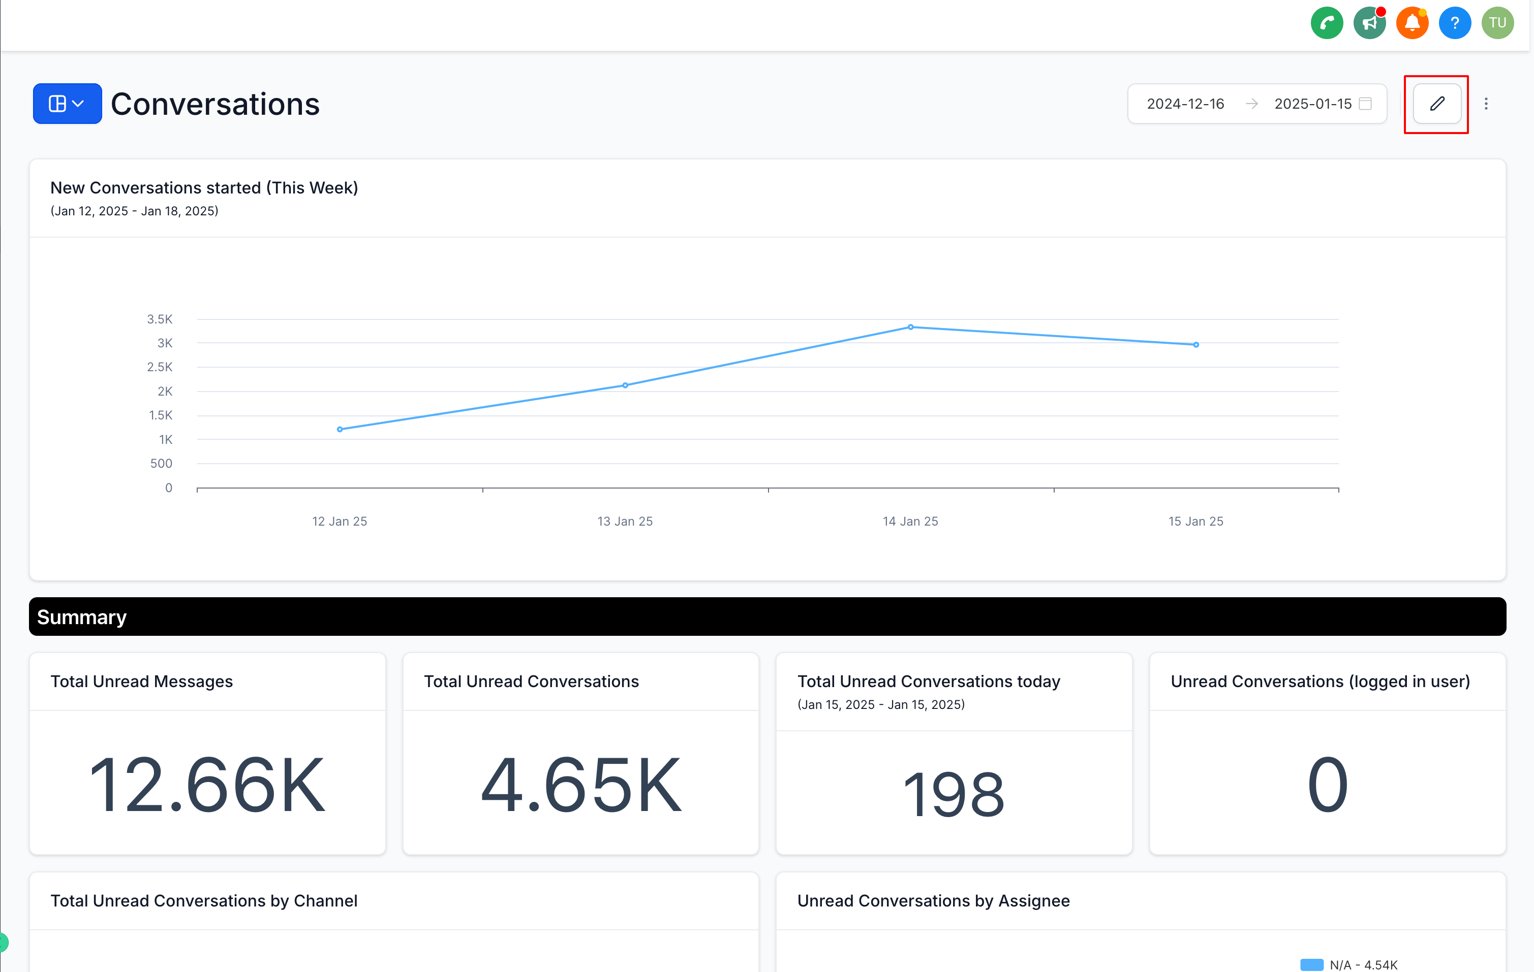
Task: Click the 15 Jan 25 chart point
Action: pyautogui.click(x=1195, y=345)
